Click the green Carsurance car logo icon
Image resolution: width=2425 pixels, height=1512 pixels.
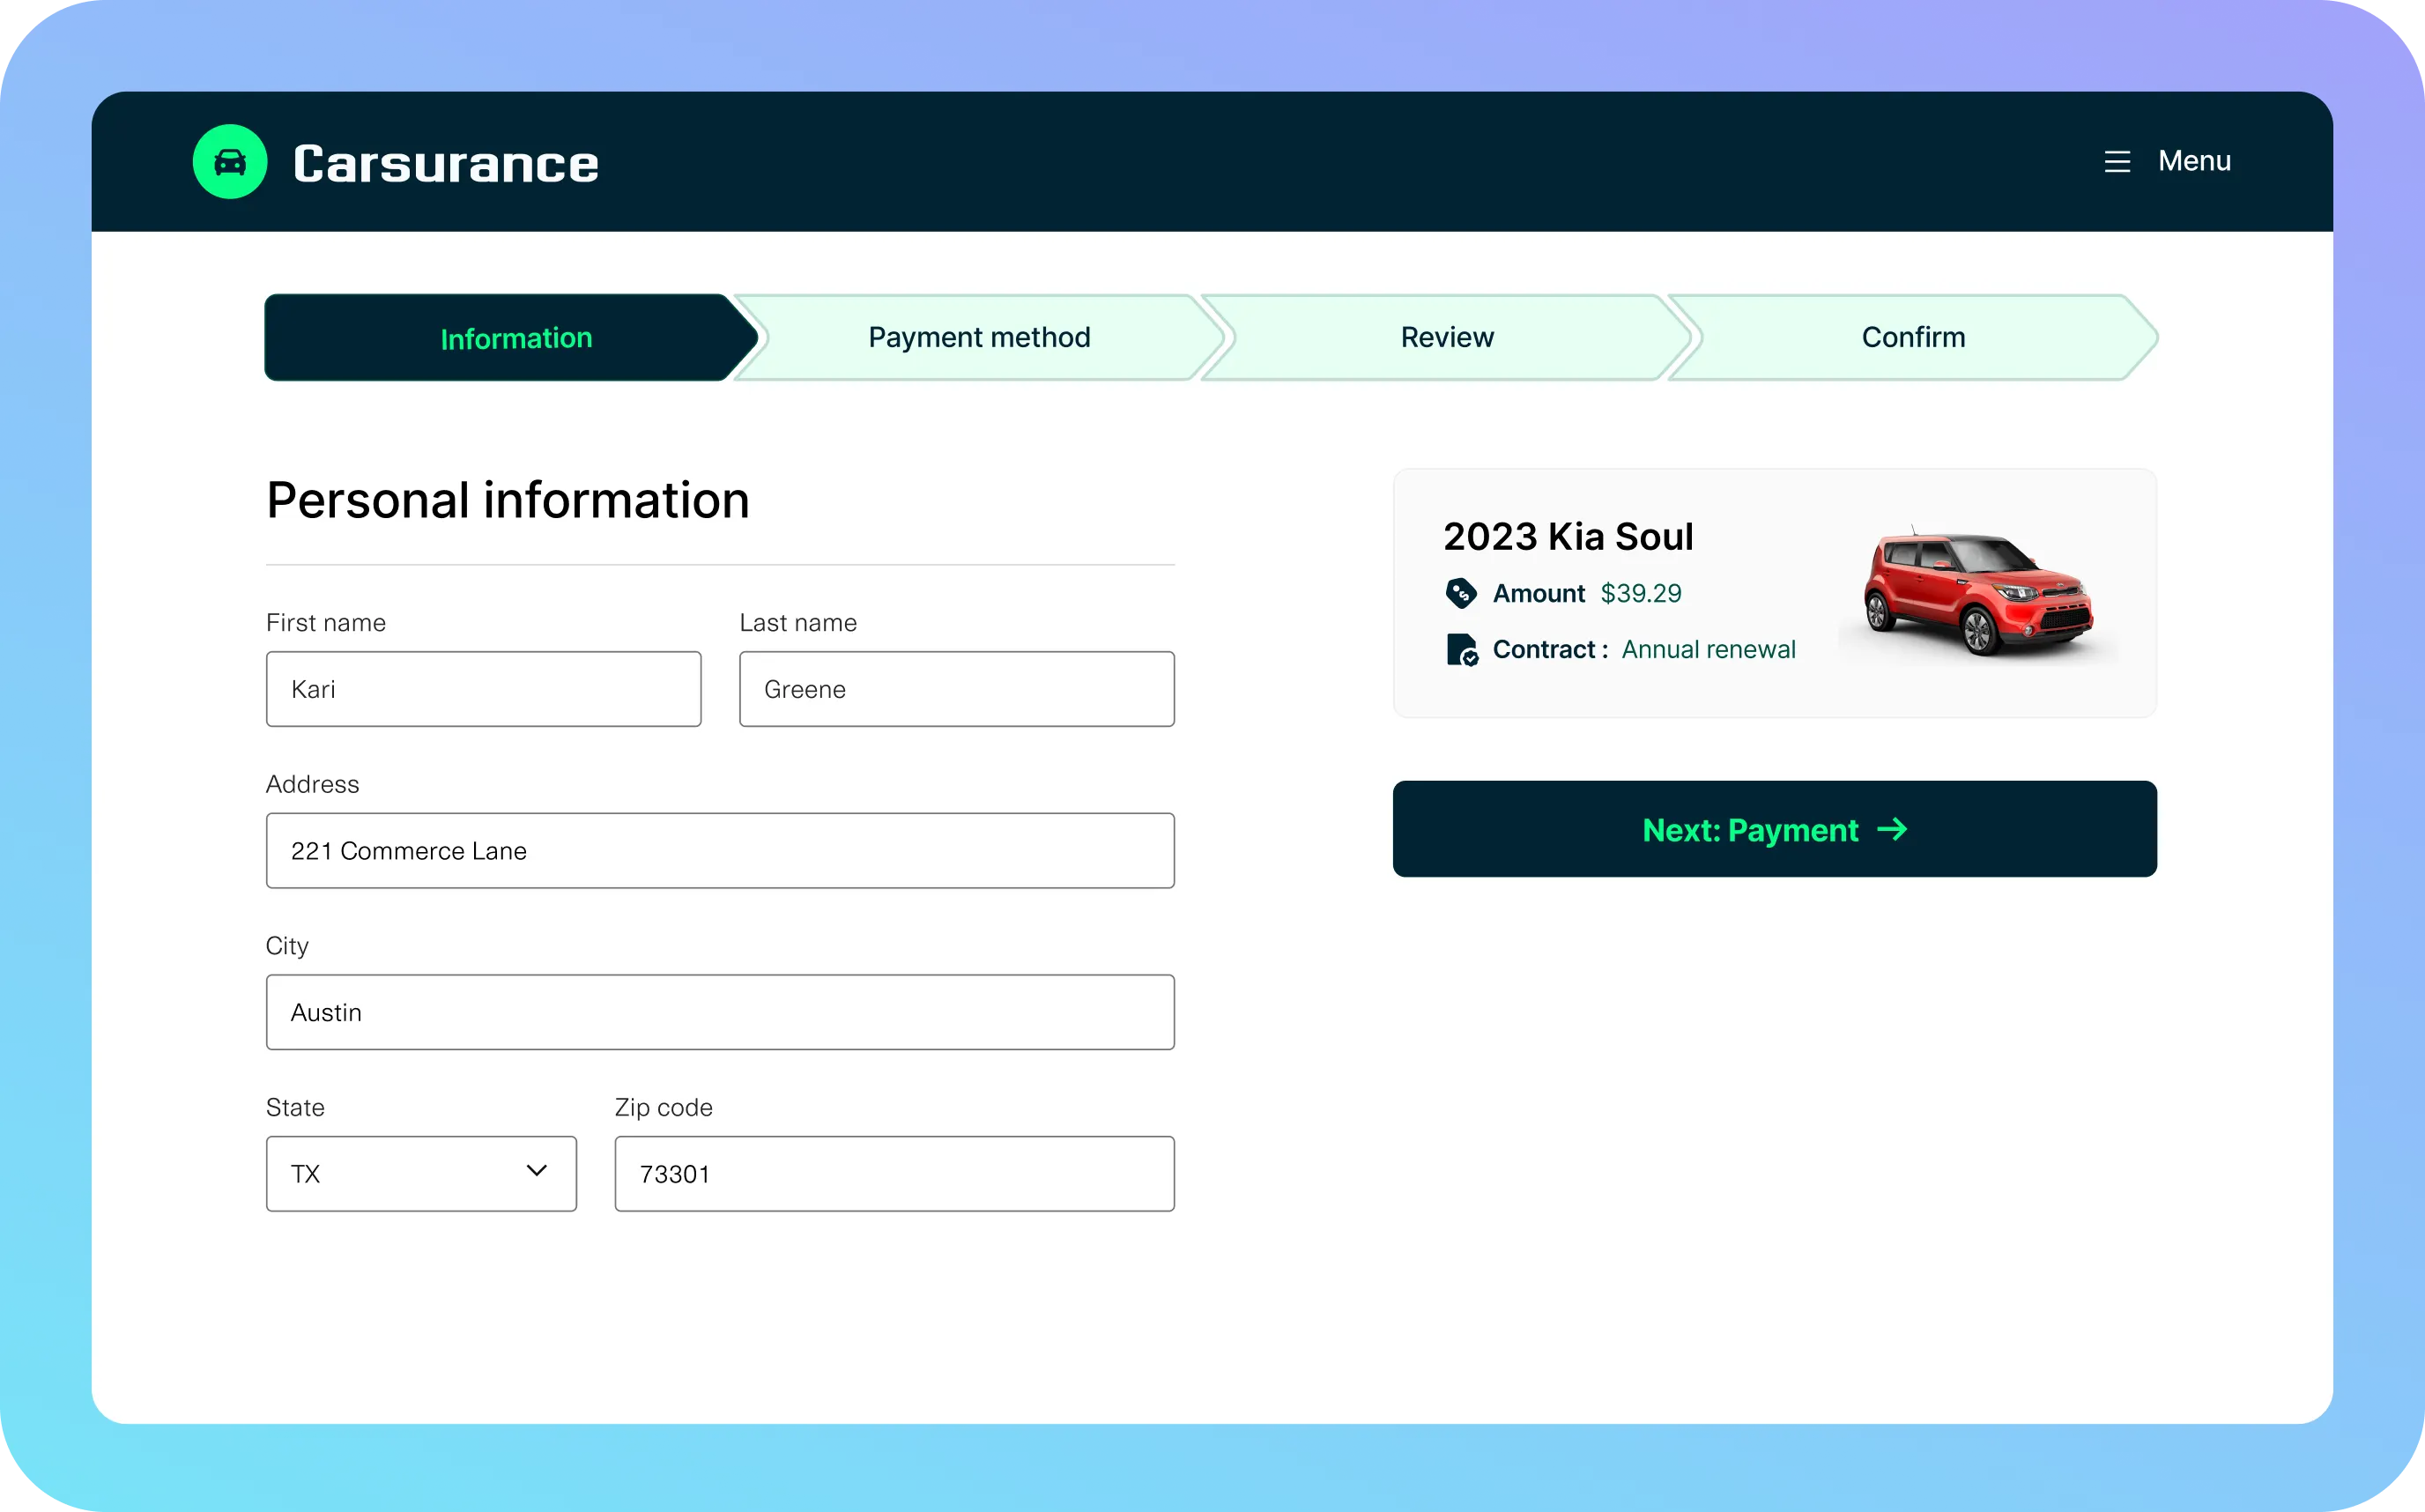[x=230, y=162]
